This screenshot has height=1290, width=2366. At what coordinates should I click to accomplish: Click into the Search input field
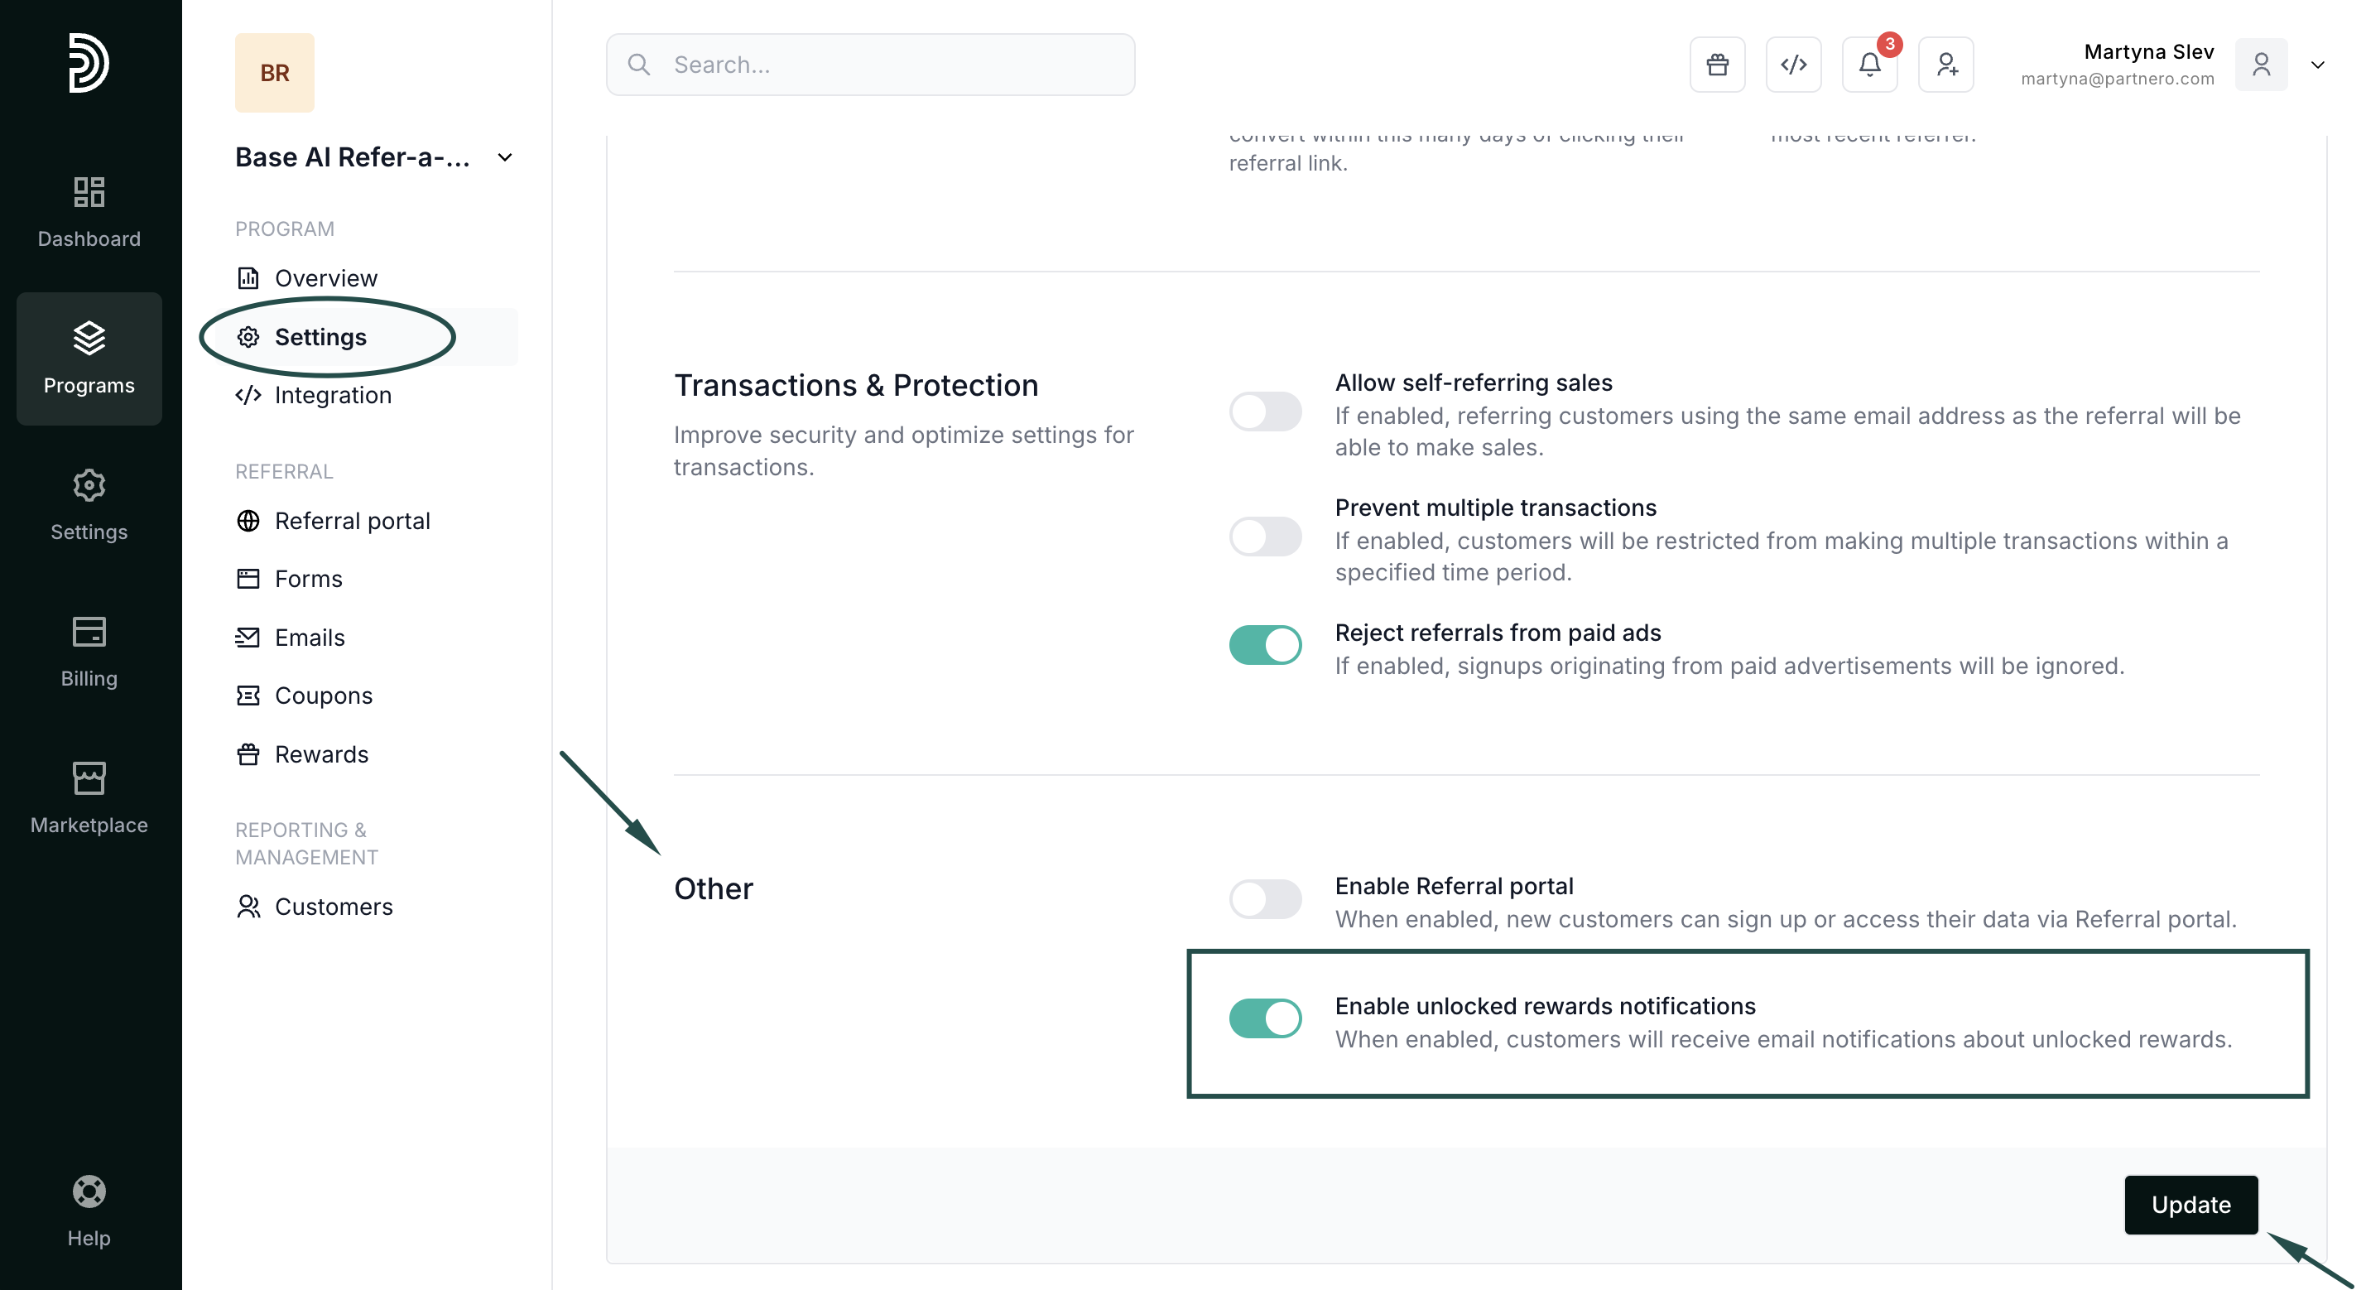pos(870,65)
